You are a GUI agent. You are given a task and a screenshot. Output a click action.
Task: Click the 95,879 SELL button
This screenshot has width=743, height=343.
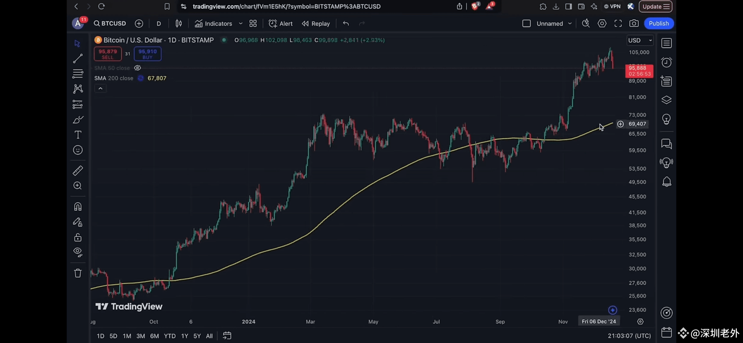pos(108,54)
